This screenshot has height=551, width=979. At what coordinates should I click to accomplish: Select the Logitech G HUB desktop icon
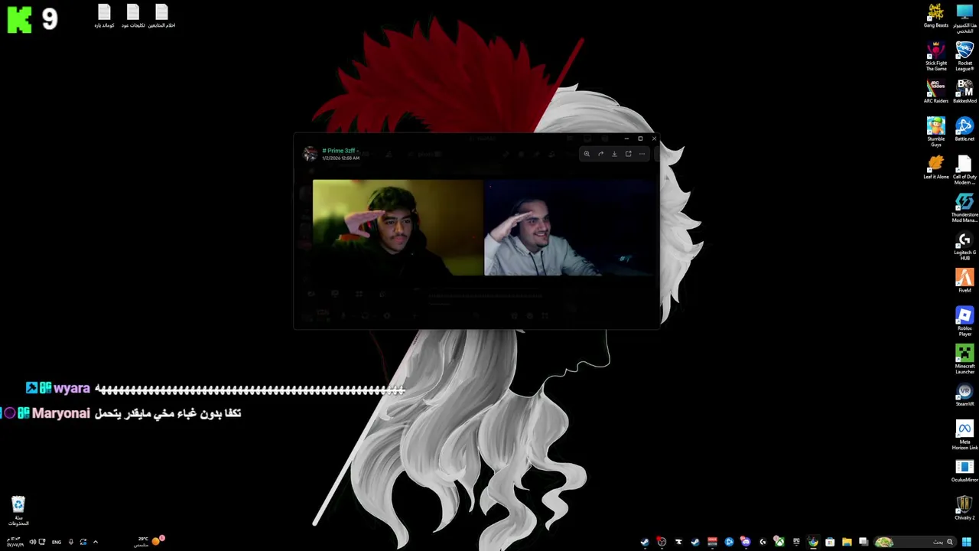964,246
